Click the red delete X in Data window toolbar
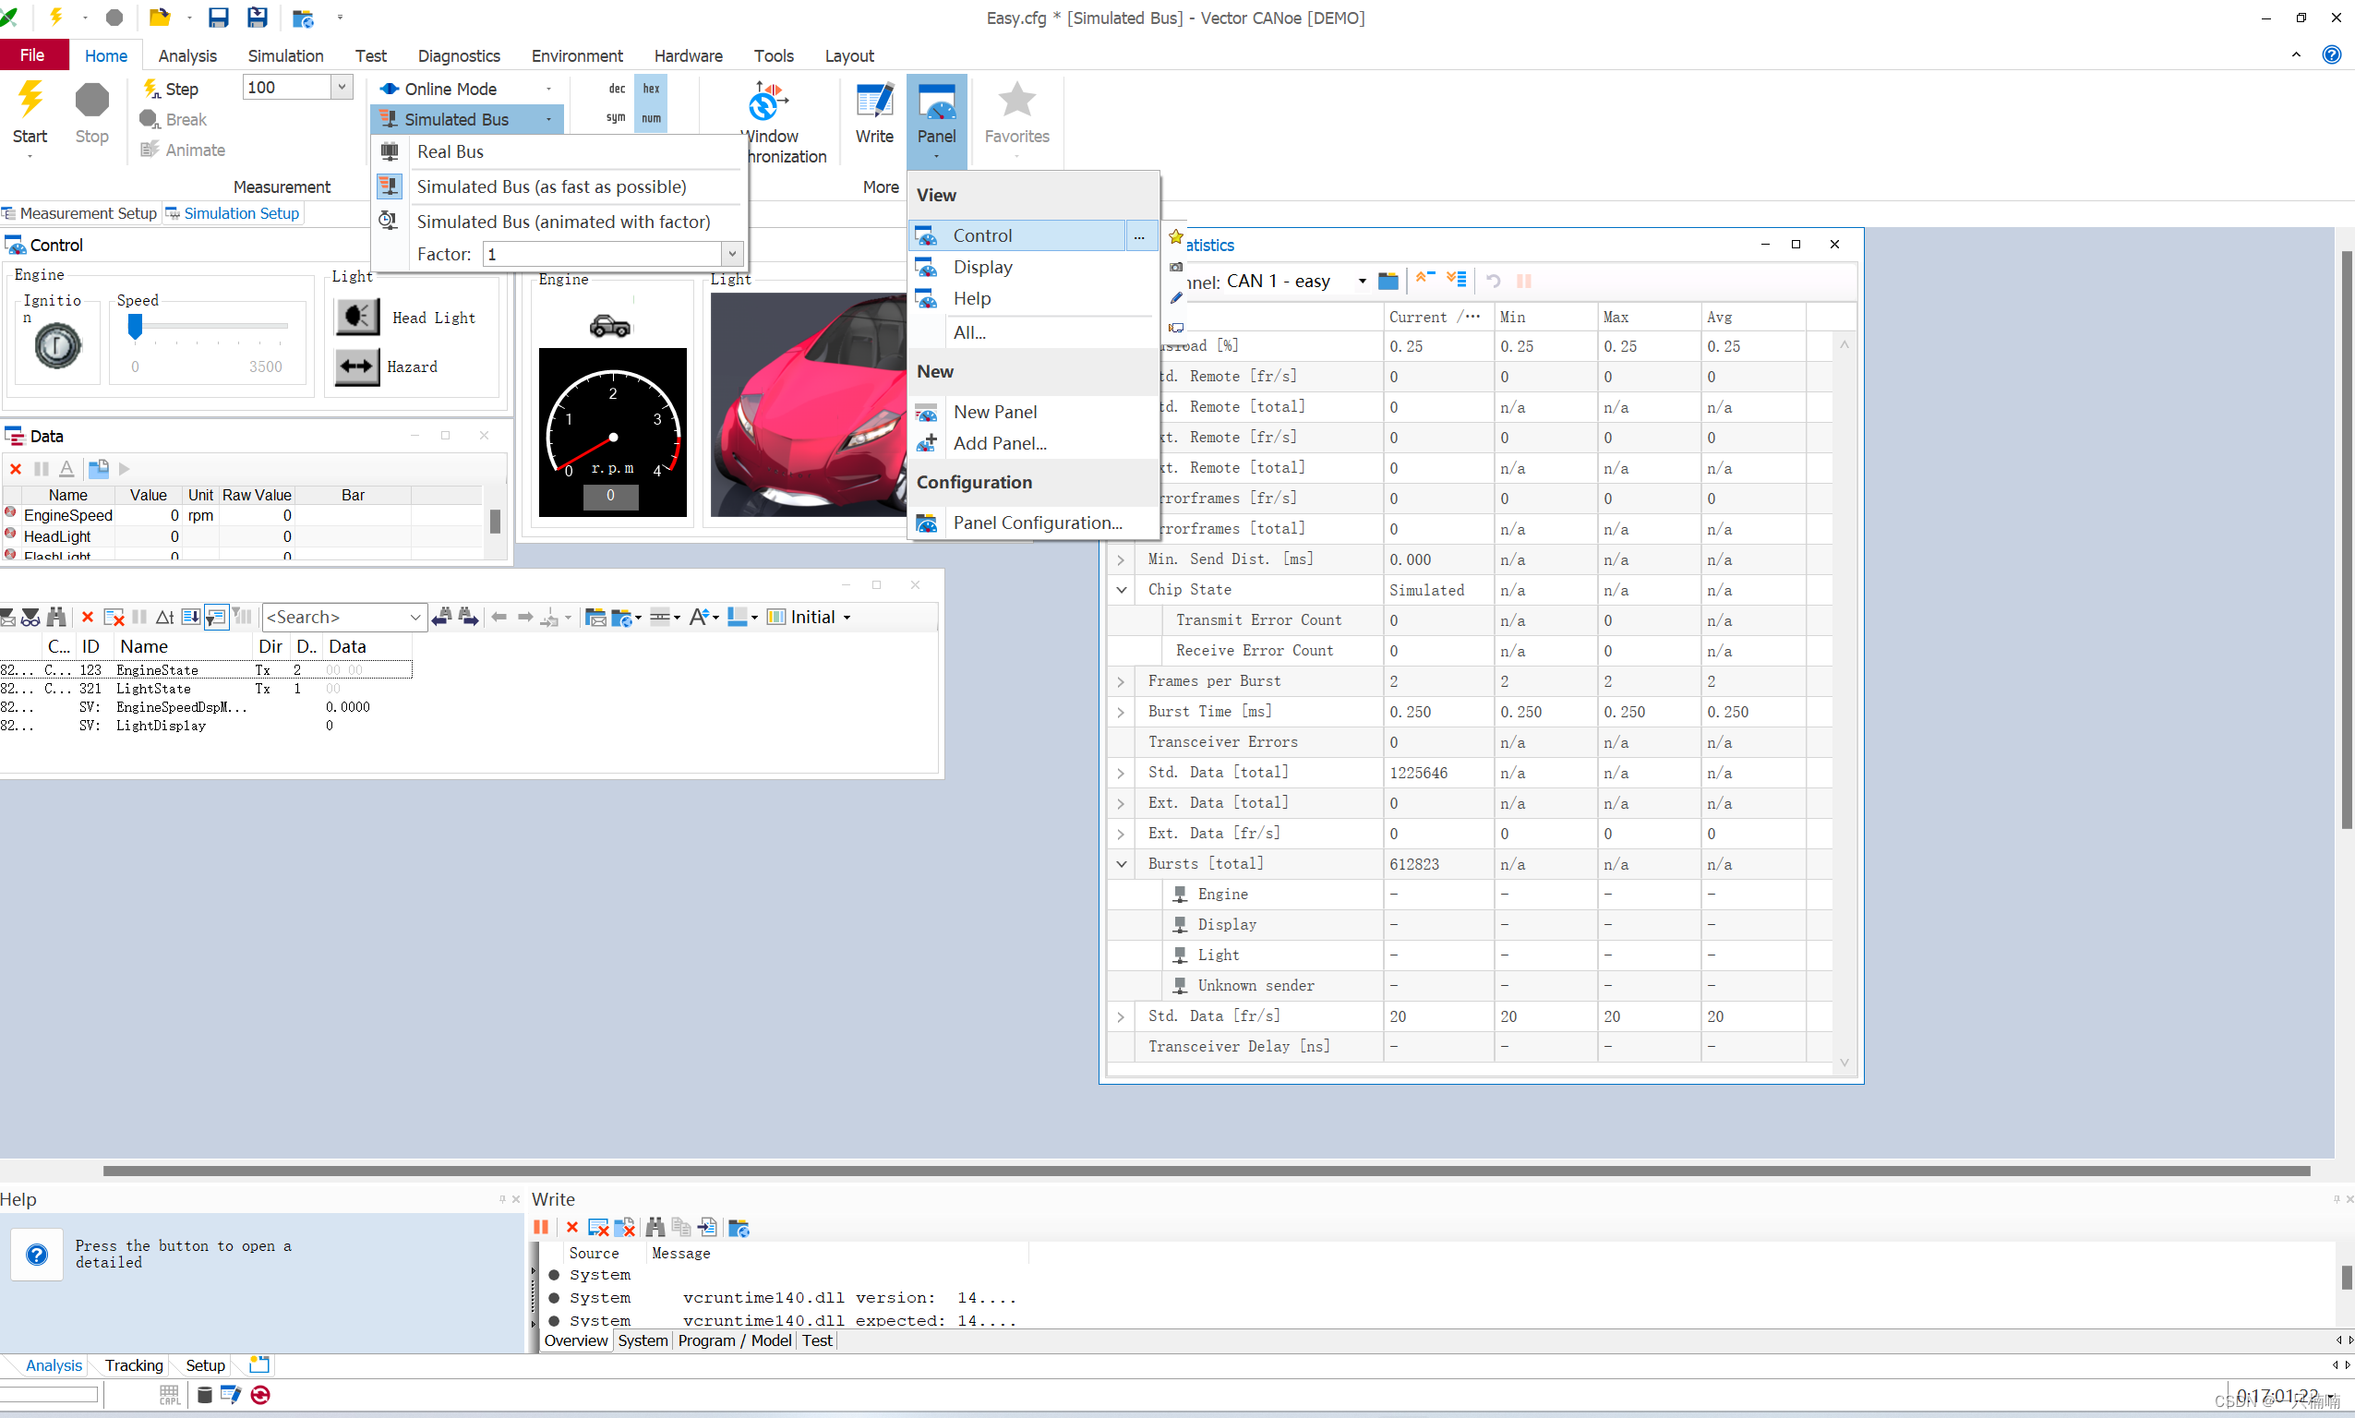Viewport: 2355px width, 1418px height. (16, 469)
